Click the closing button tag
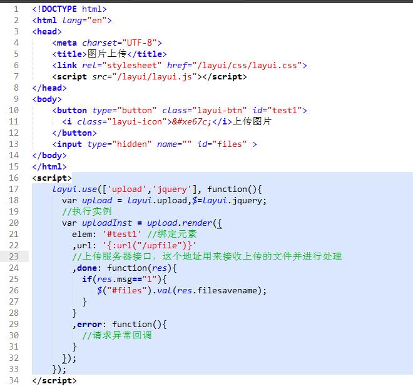Image resolution: width=413 pixels, height=389 pixels. (74, 133)
